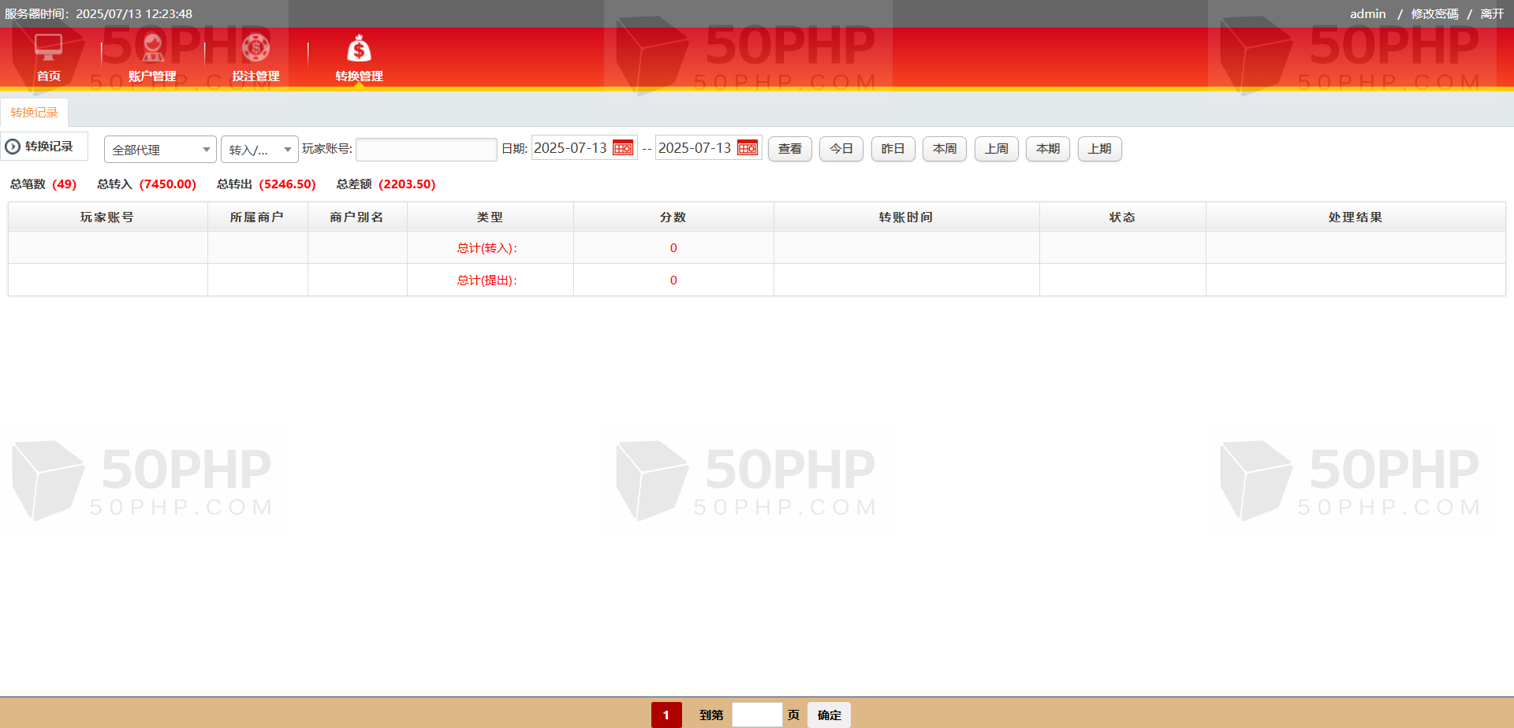Screen dimensions: 1514x728
Task: Switch to the 转换记录 tab
Action: (34, 113)
